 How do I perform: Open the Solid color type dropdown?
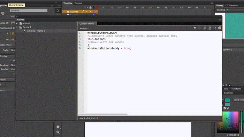click(x=238, y=100)
